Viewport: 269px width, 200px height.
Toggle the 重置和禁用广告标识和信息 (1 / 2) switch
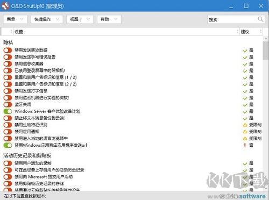8,77
